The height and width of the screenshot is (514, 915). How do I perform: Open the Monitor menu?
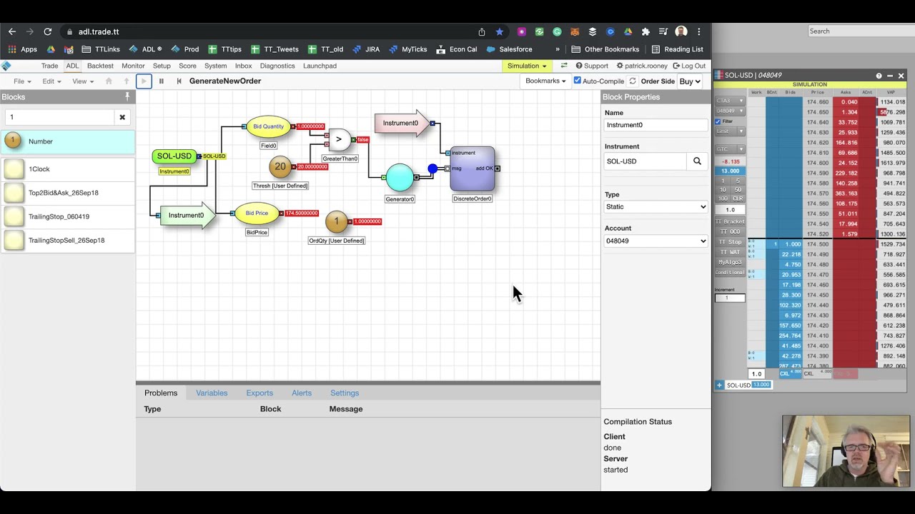coord(133,66)
